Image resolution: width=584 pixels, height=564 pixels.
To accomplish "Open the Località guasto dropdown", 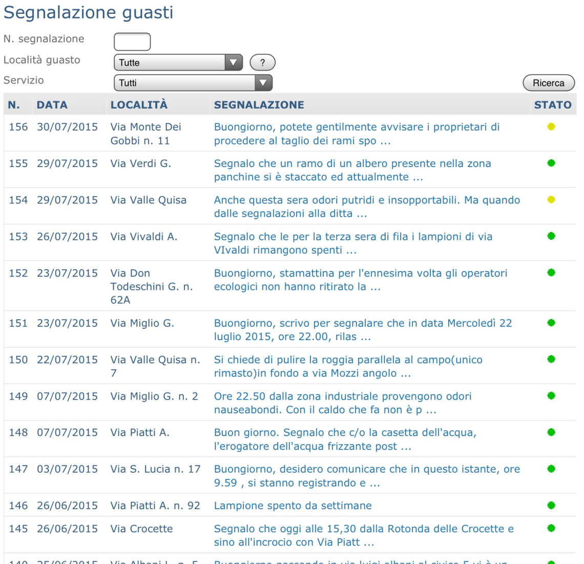I will click(x=178, y=62).
